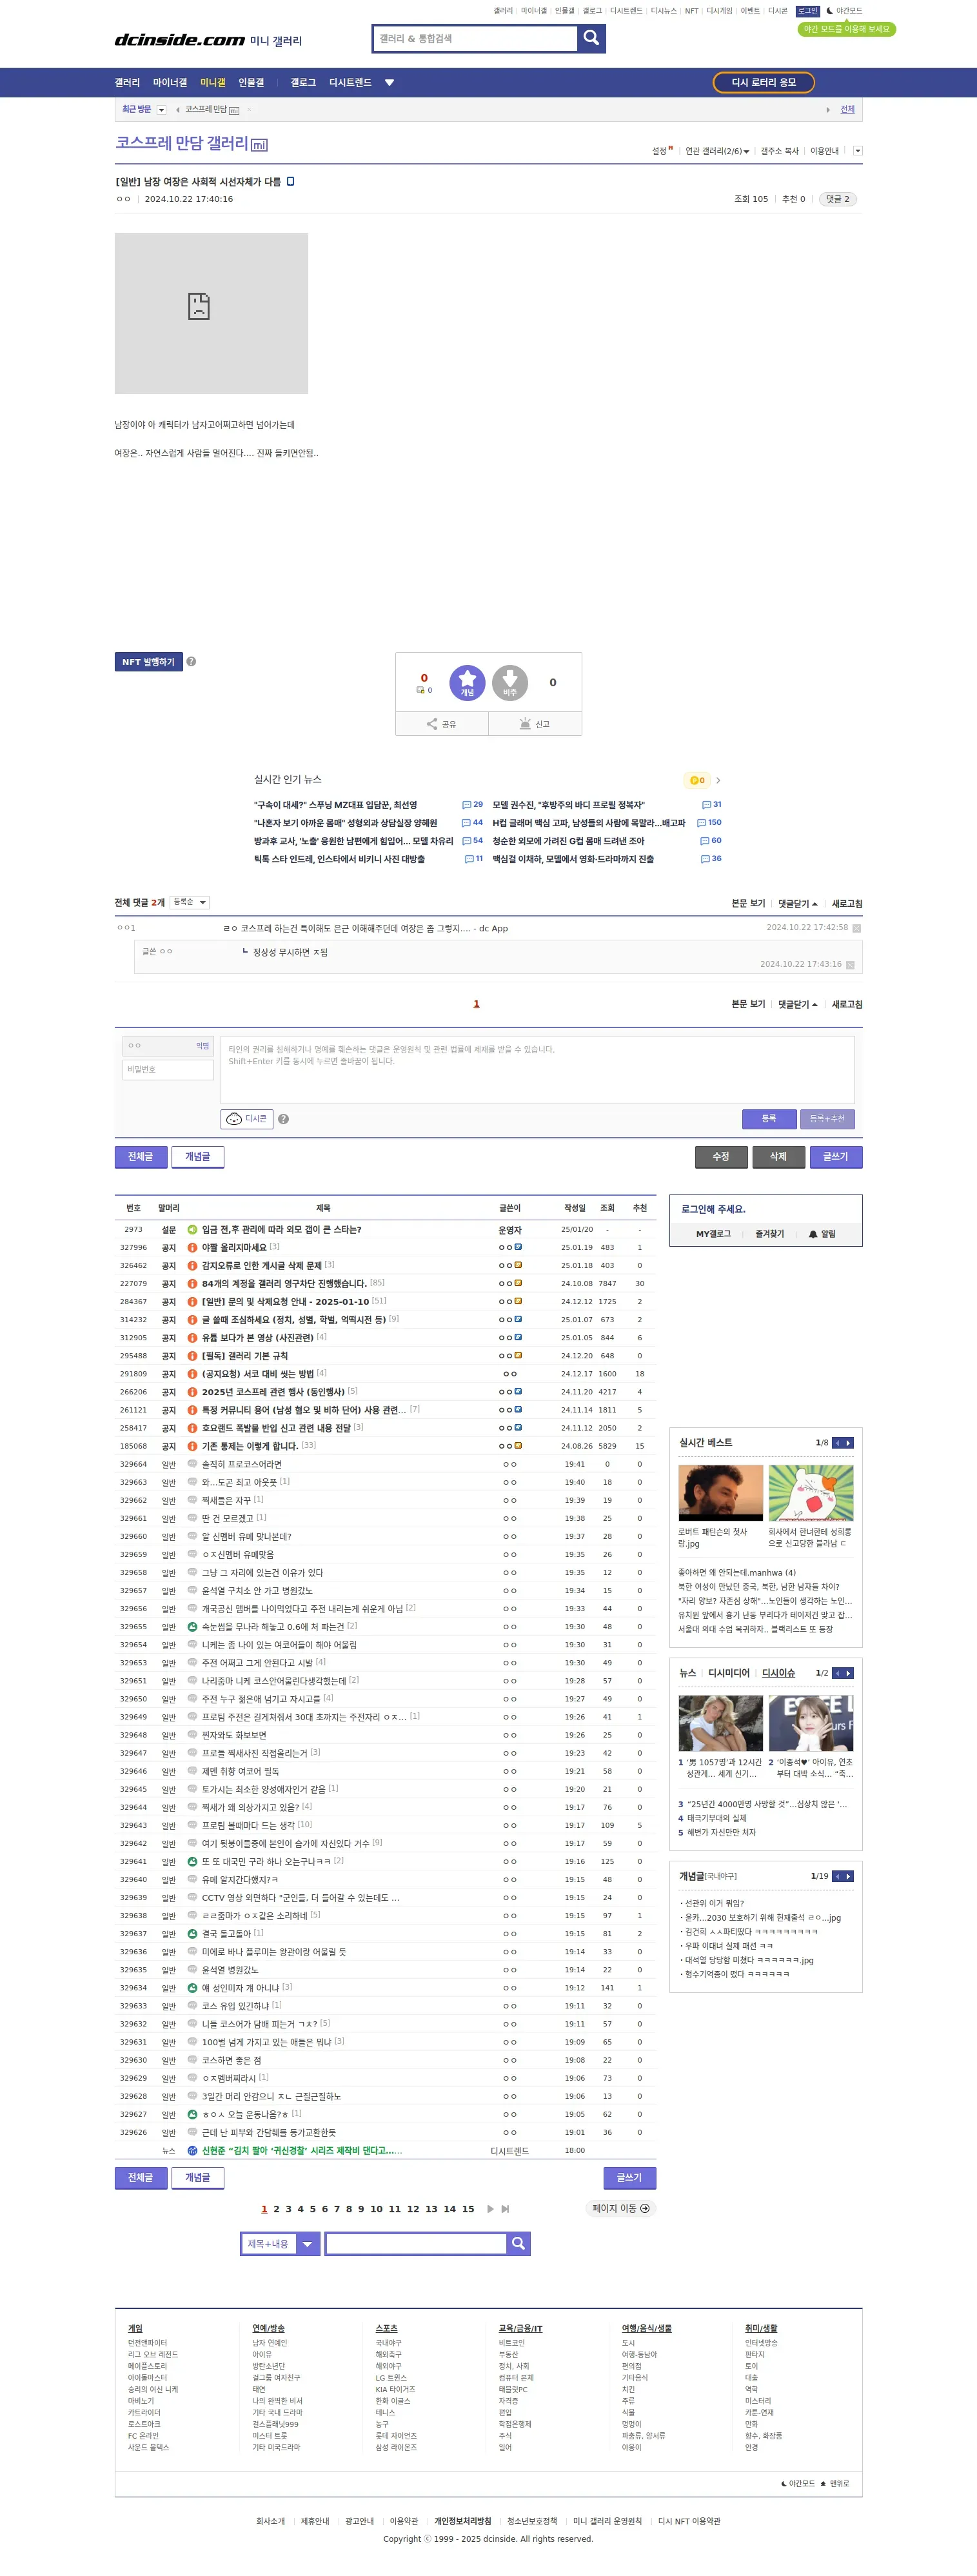Jump to last page arrow in pagination

tap(505, 2208)
